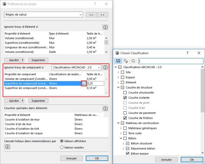
Task: Select 'Volume (conditionnel)' Mur row
Action: pos(54,38)
